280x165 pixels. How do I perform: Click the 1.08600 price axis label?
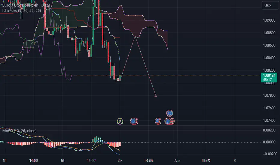(269, 45)
